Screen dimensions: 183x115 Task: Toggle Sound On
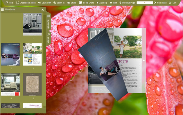44,3
